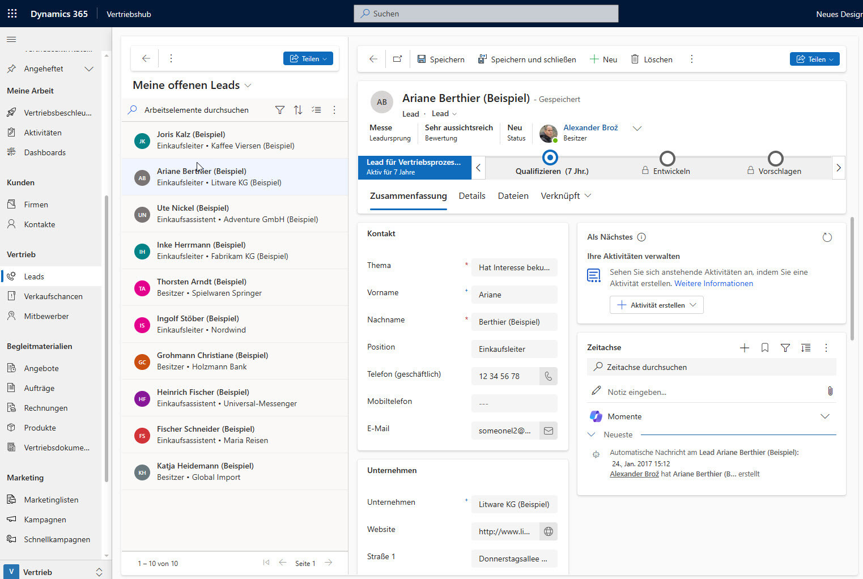This screenshot has height=579, width=863.
Task: Collapse the Neueste timeline group
Action: pos(592,435)
